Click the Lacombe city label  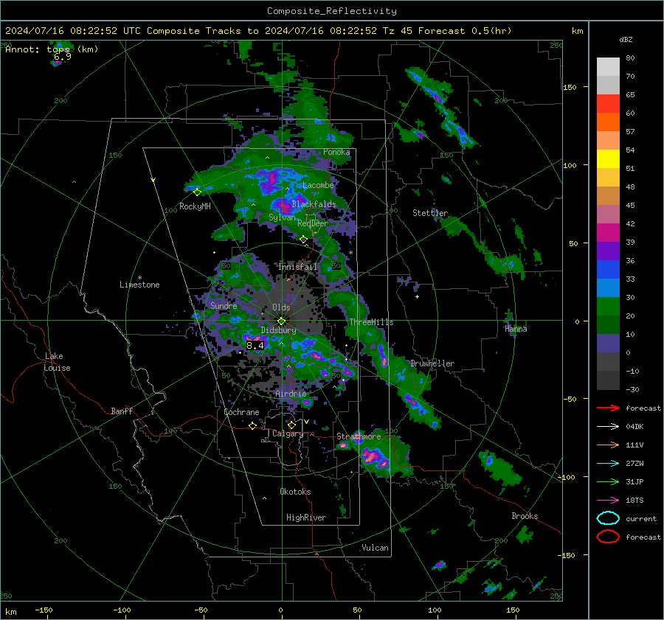tap(318, 185)
